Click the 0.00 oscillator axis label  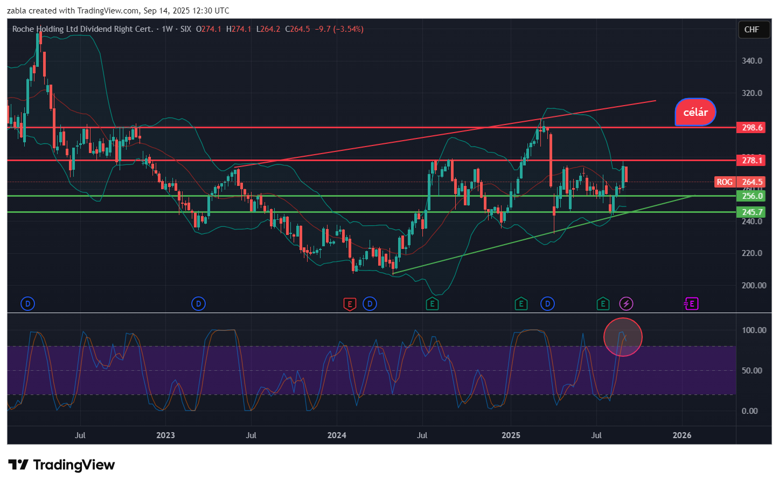point(750,411)
